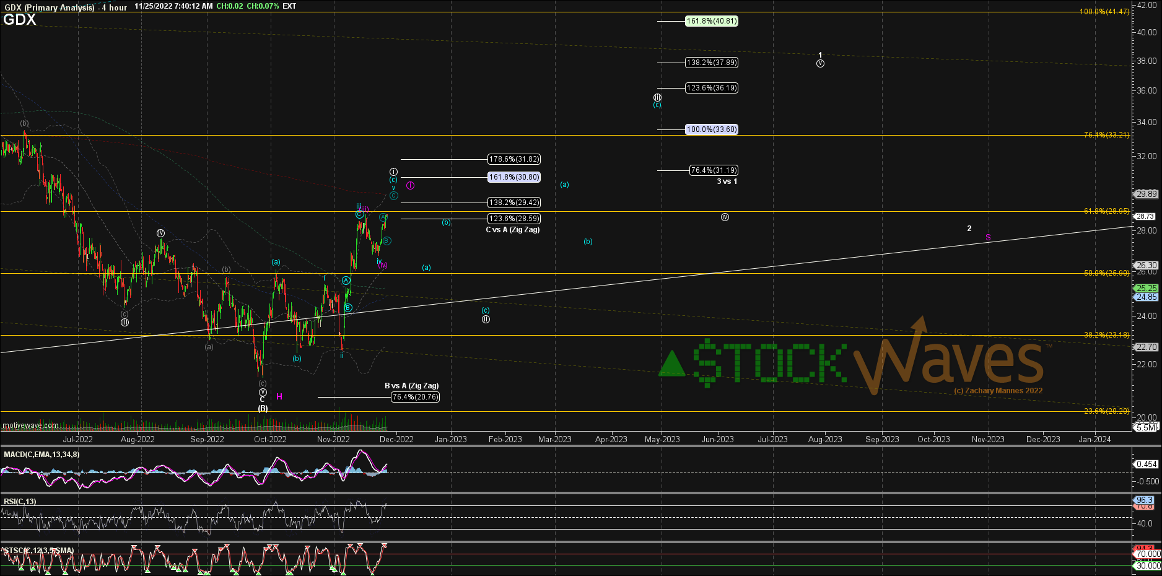Click the white wave 2 label

969,229
